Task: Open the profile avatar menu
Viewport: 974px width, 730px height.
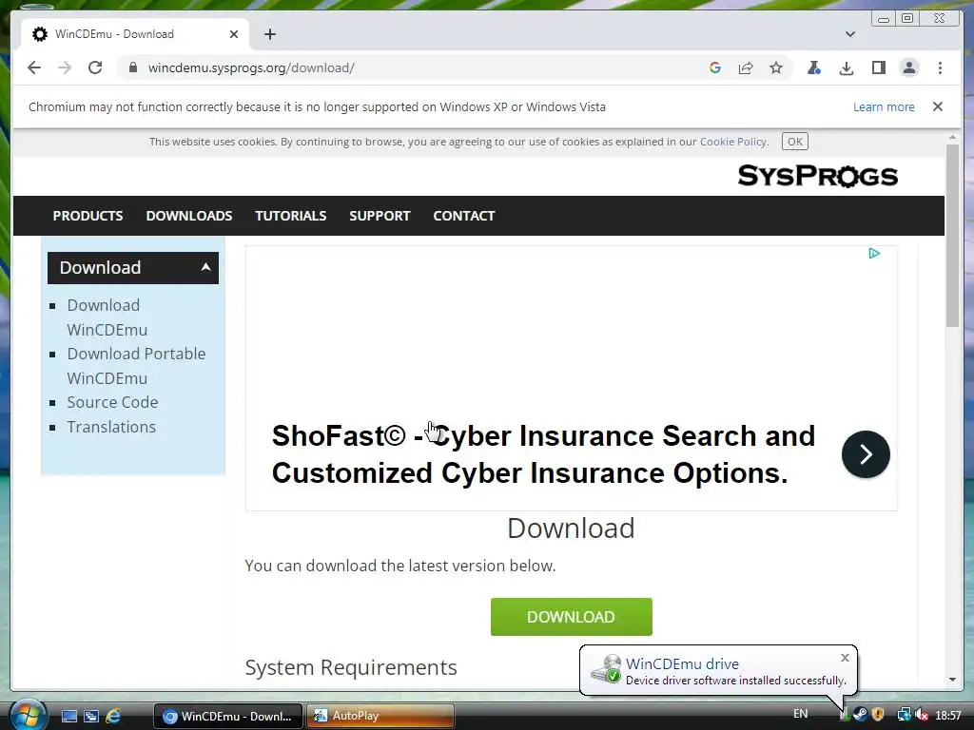Action: (x=909, y=67)
